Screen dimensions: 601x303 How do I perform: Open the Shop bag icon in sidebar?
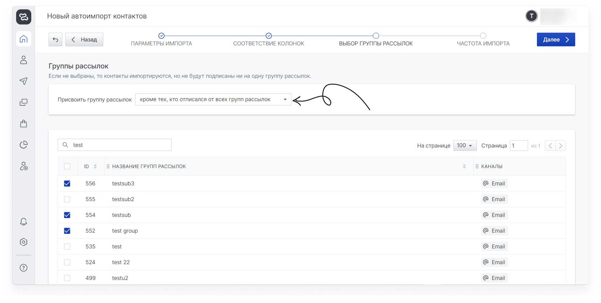pyautogui.click(x=24, y=123)
